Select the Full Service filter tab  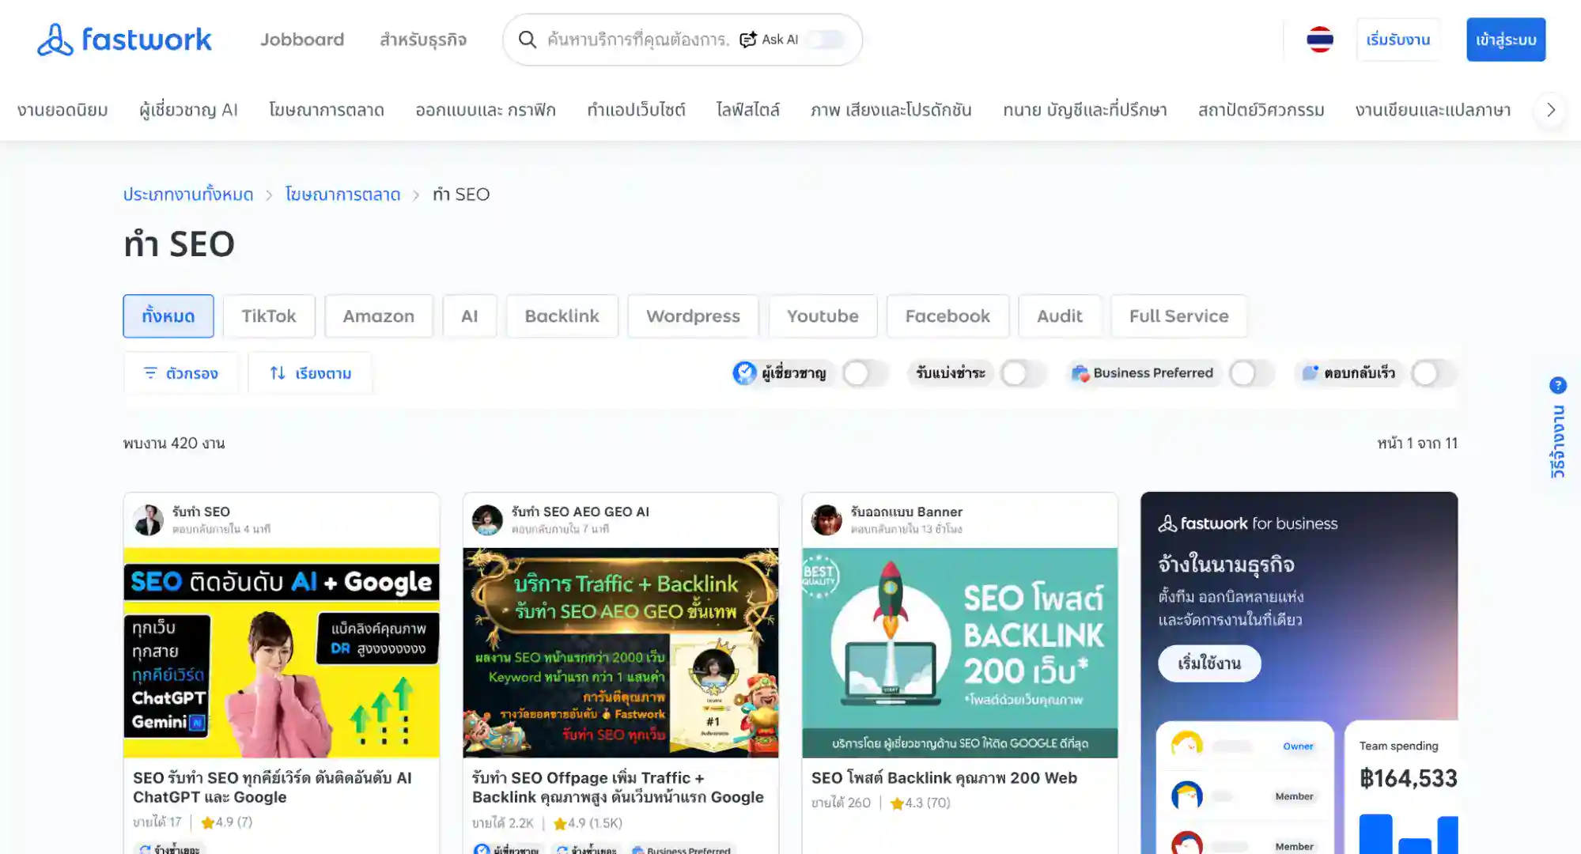(1179, 316)
